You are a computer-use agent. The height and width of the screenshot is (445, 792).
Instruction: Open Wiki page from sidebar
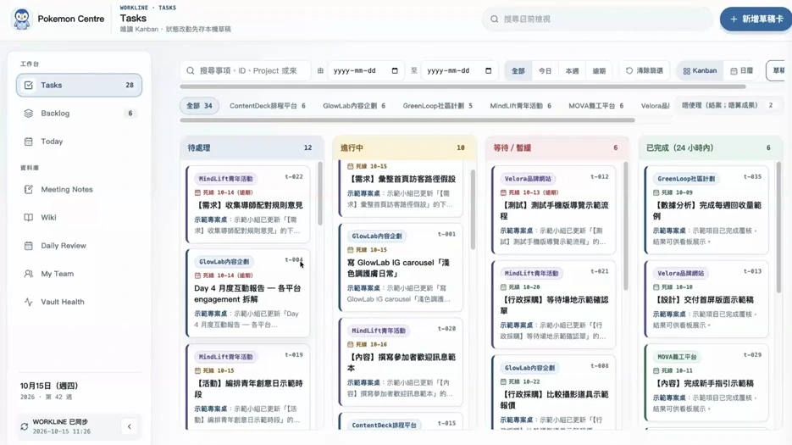click(x=80, y=218)
